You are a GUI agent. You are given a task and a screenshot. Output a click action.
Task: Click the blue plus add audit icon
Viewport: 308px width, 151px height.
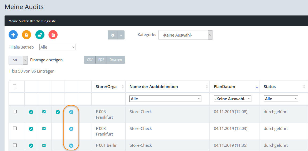pyautogui.click(x=13, y=35)
